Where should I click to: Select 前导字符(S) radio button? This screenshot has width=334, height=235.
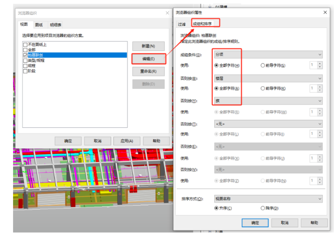[x=263, y=65]
